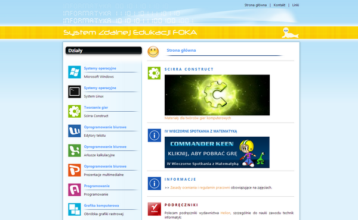
Task: Click the Commander Keen download banner
Action: coord(217,152)
